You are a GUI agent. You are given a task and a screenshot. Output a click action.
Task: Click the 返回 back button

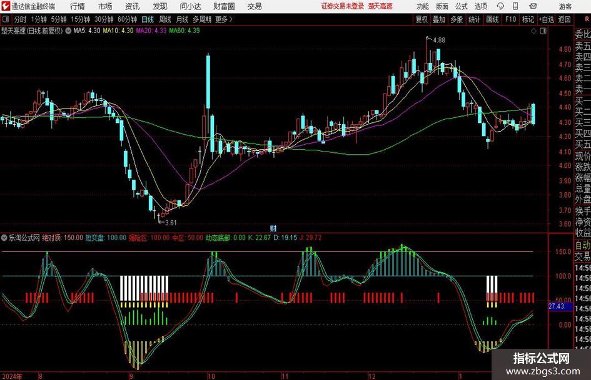point(564,19)
